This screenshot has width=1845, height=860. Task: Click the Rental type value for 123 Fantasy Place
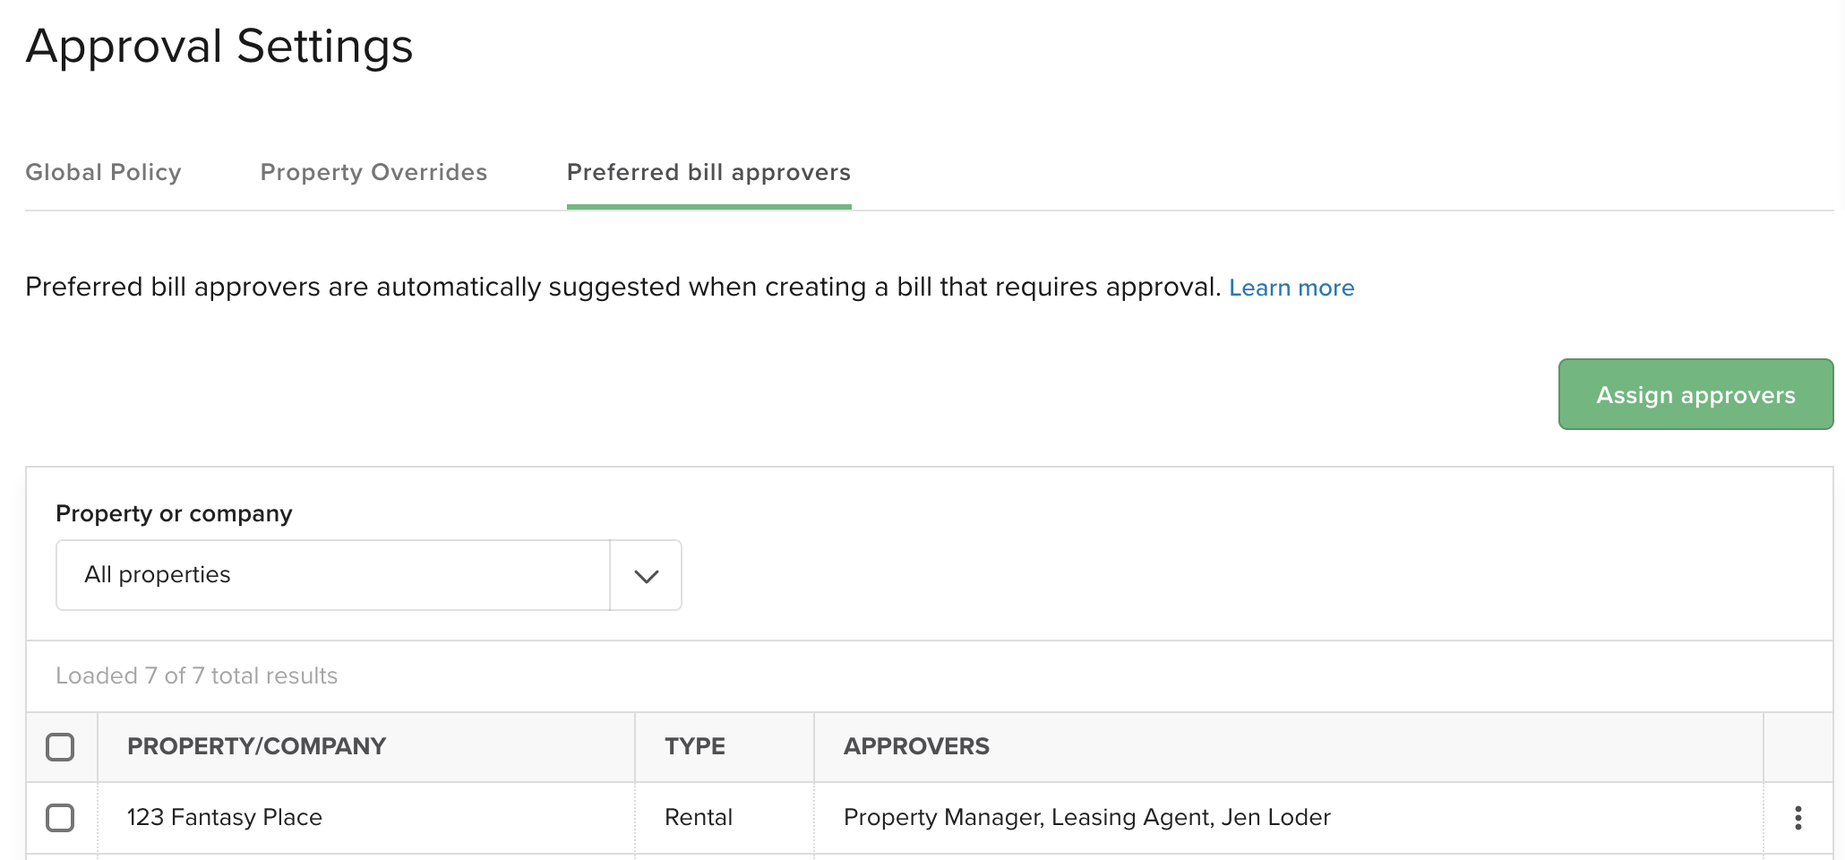pos(698,817)
